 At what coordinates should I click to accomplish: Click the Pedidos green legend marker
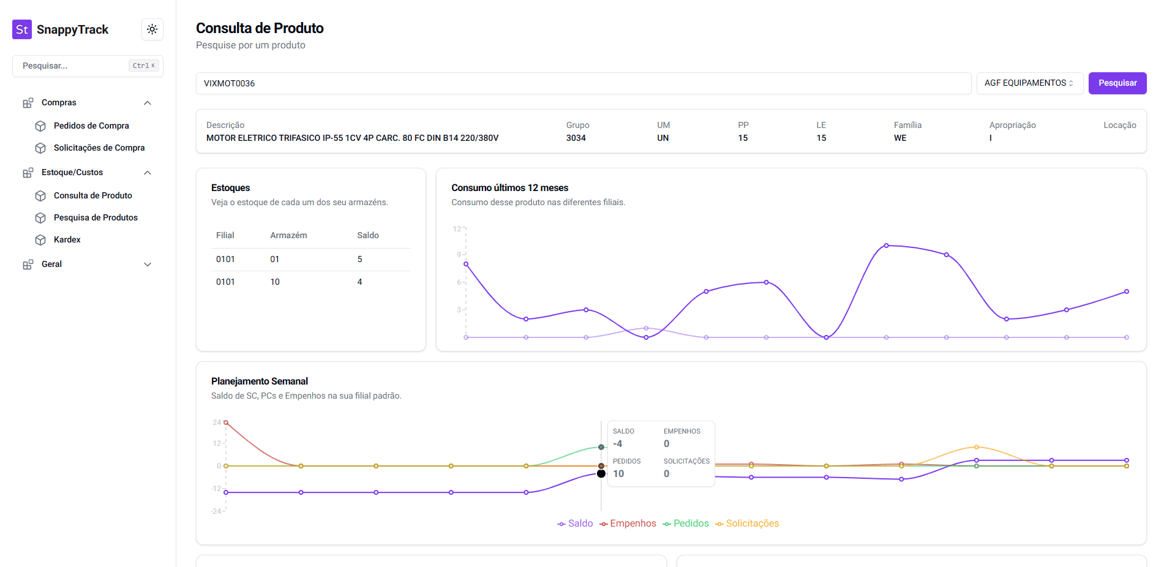[x=667, y=524]
